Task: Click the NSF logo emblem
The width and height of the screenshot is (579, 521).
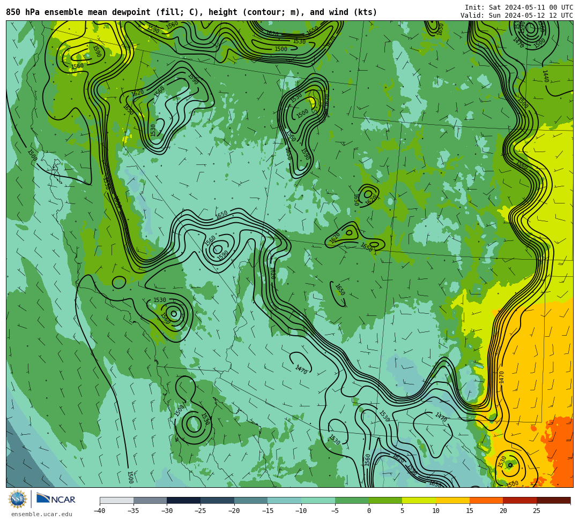Action: click(17, 499)
